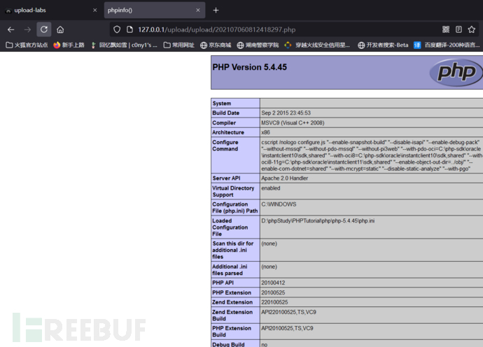The width and height of the screenshot is (483, 347).
Task: Click the API20100525,TS,VC9 value
Action: 287,329
